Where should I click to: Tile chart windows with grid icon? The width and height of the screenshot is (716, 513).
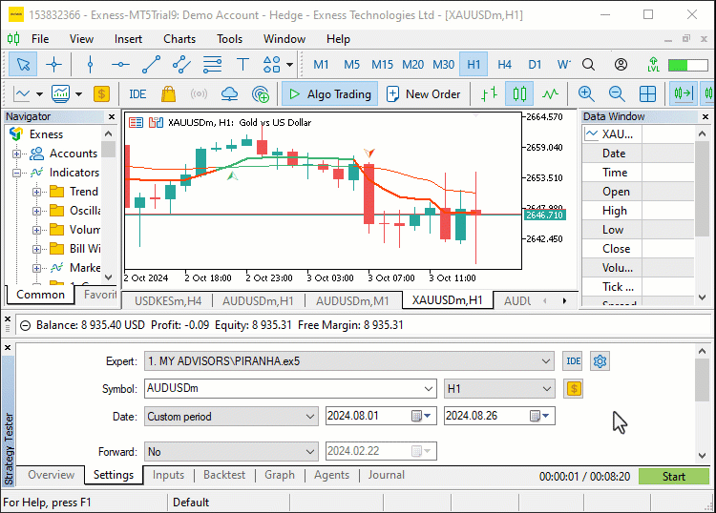tap(647, 94)
